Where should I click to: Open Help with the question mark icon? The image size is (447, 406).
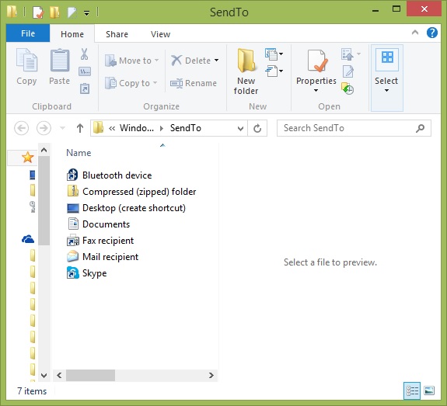point(432,33)
